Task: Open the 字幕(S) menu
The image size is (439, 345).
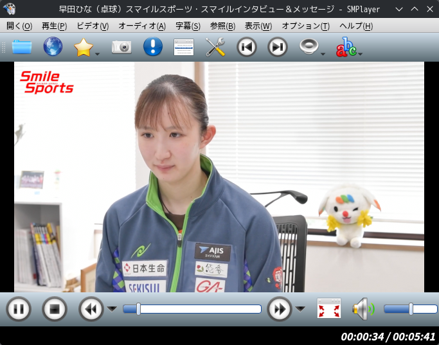Action: (x=188, y=26)
